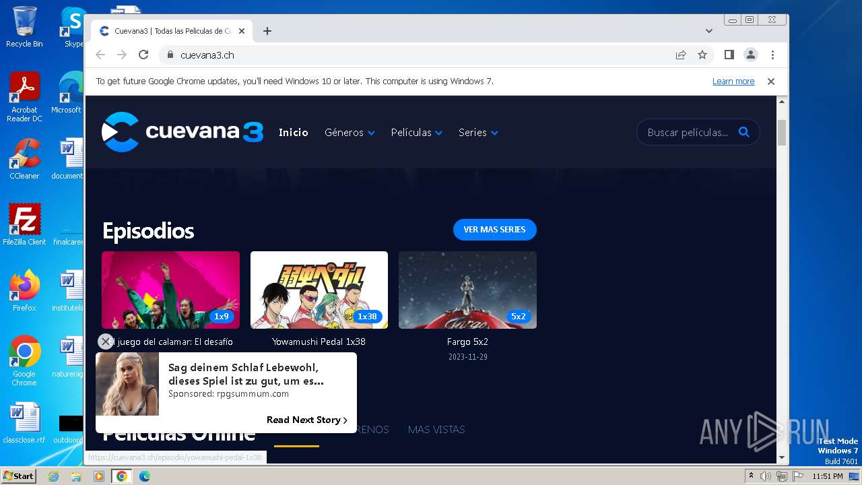Click the Cuevana3 logo
862x485 pixels.
pos(183,132)
